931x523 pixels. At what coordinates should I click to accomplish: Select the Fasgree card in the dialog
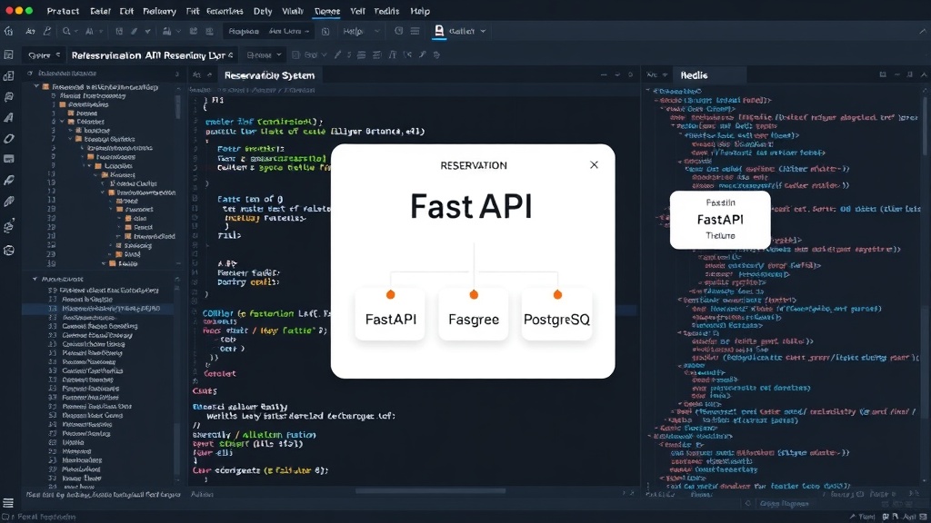tap(473, 314)
